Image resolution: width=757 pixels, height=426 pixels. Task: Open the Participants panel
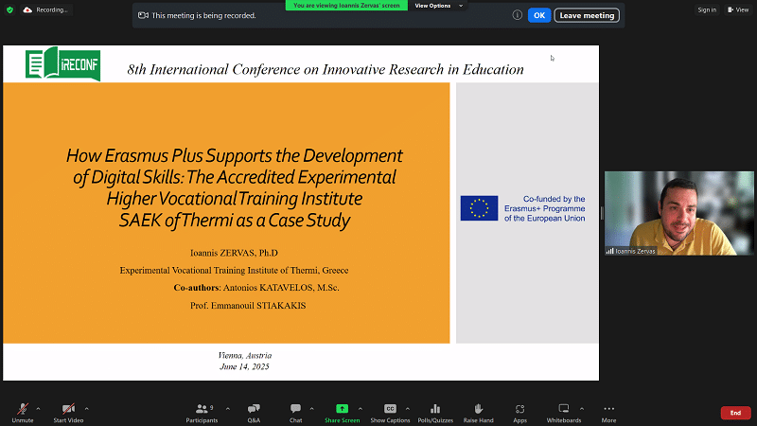point(201,410)
